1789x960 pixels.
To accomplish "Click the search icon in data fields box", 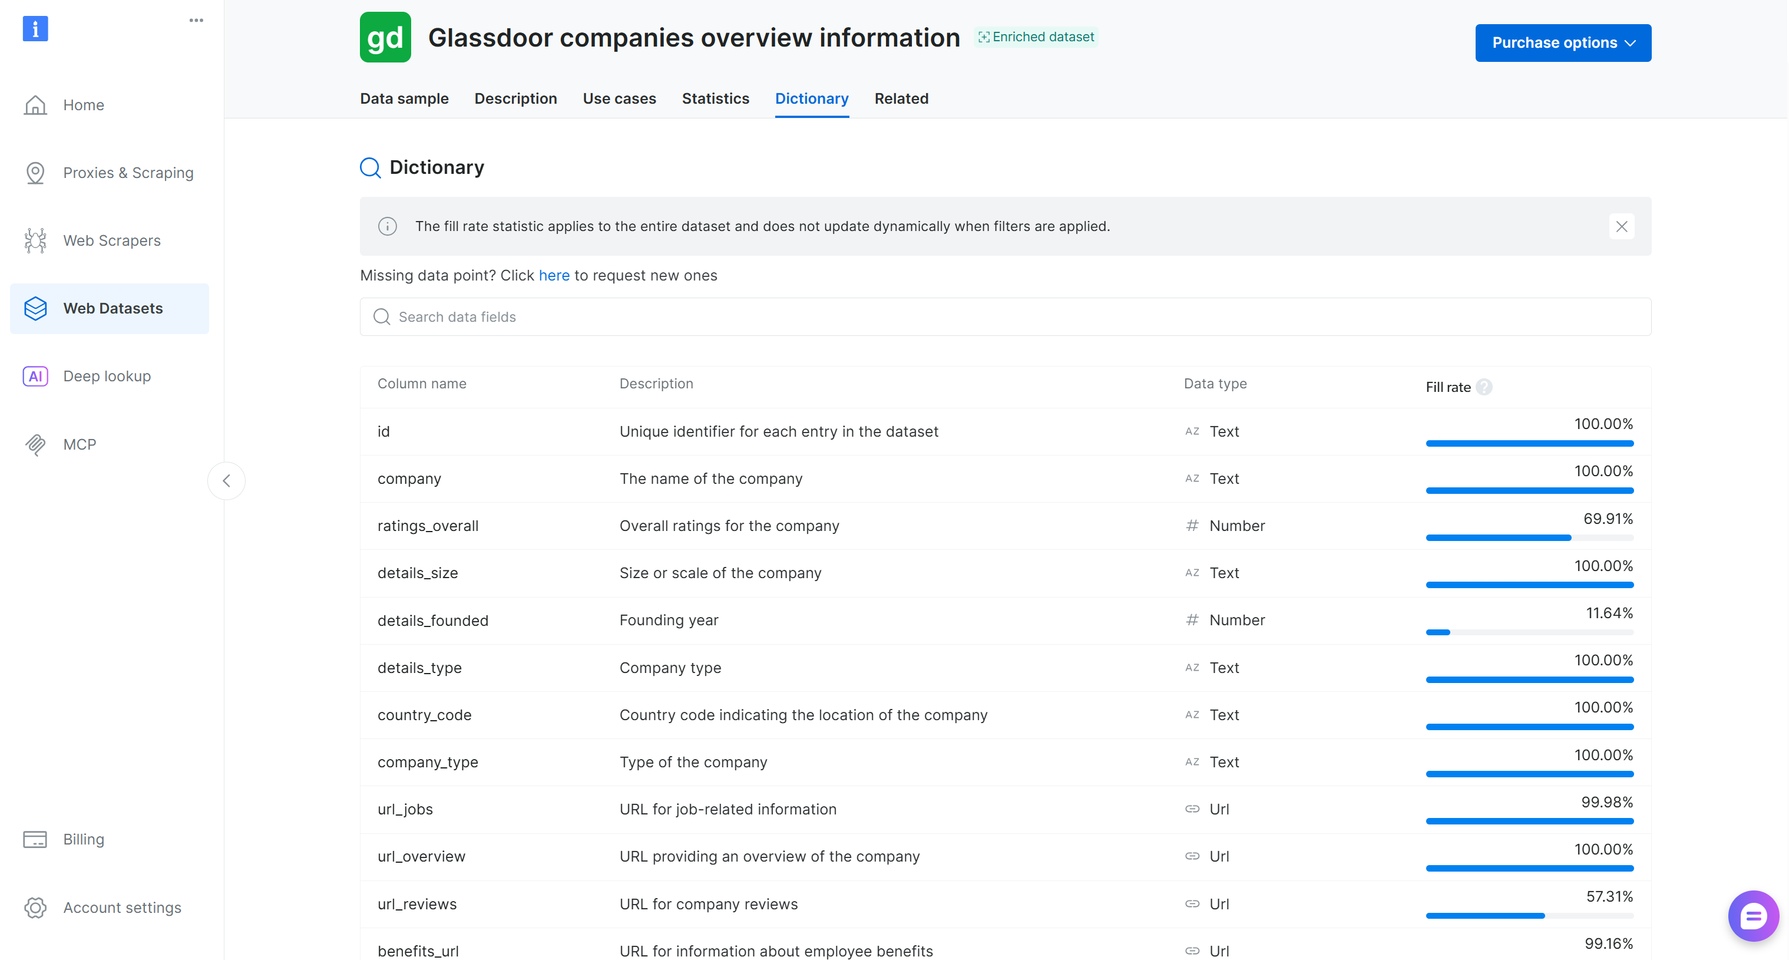I will (x=382, y=318).
